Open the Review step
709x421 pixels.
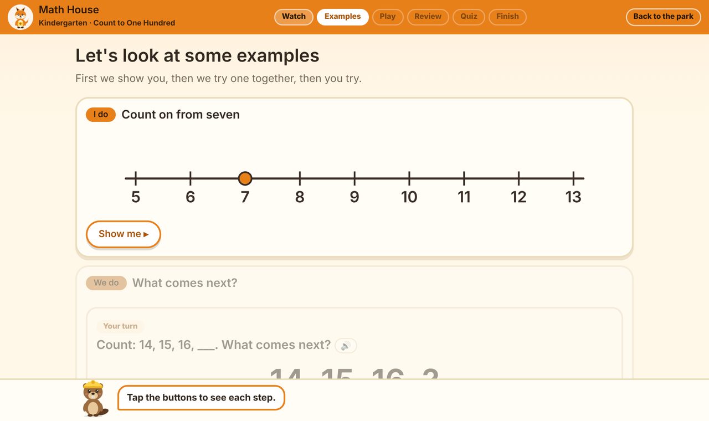pos(428,17)
